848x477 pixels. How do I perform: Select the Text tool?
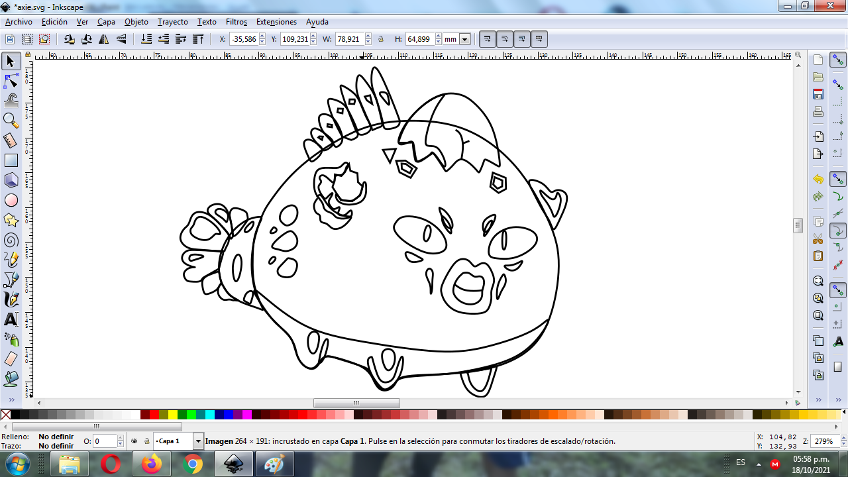click(11, 319)
